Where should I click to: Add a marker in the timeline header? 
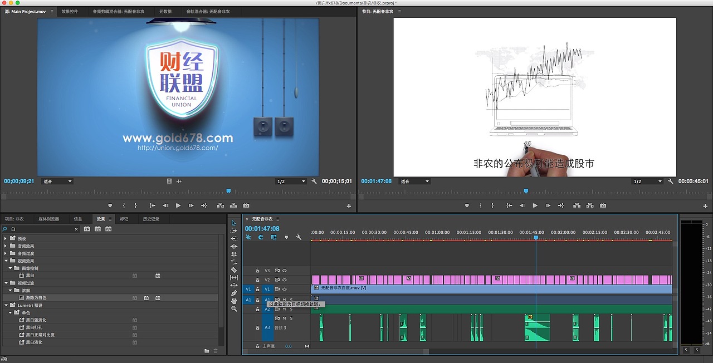pyautogui.click(x=286, y=237)
